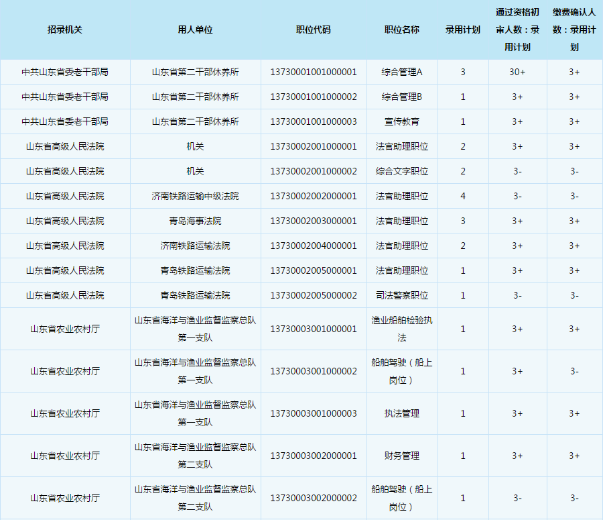This screenshot has width=603, height=520.
Task: Select the 综合管理B position name
Action: (401, 97)
